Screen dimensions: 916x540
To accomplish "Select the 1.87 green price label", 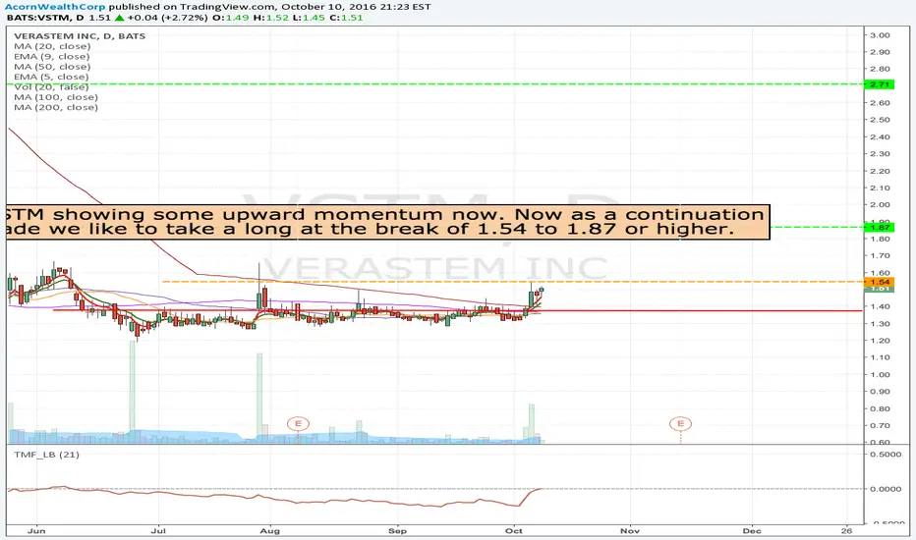I will click(880, 227).
